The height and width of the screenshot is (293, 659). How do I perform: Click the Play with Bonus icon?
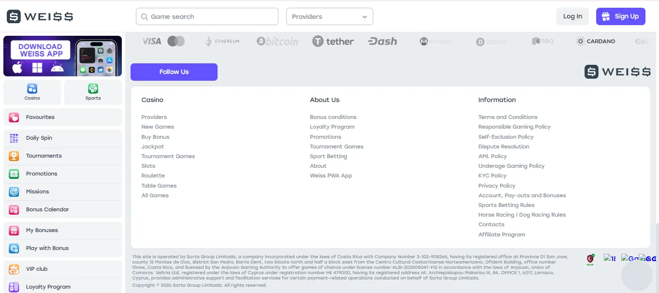click(14, 248)
